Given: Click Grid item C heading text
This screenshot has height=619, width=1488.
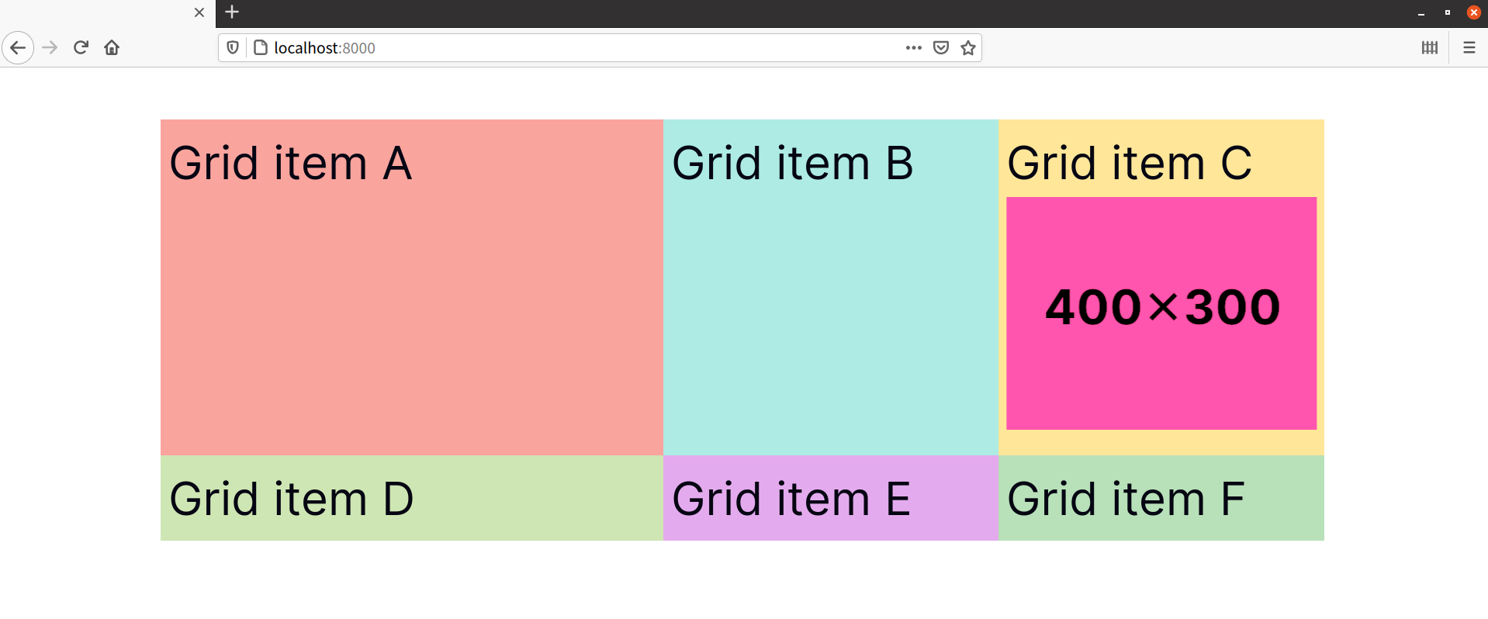Looking at the screenshot, I should 1129,162.
